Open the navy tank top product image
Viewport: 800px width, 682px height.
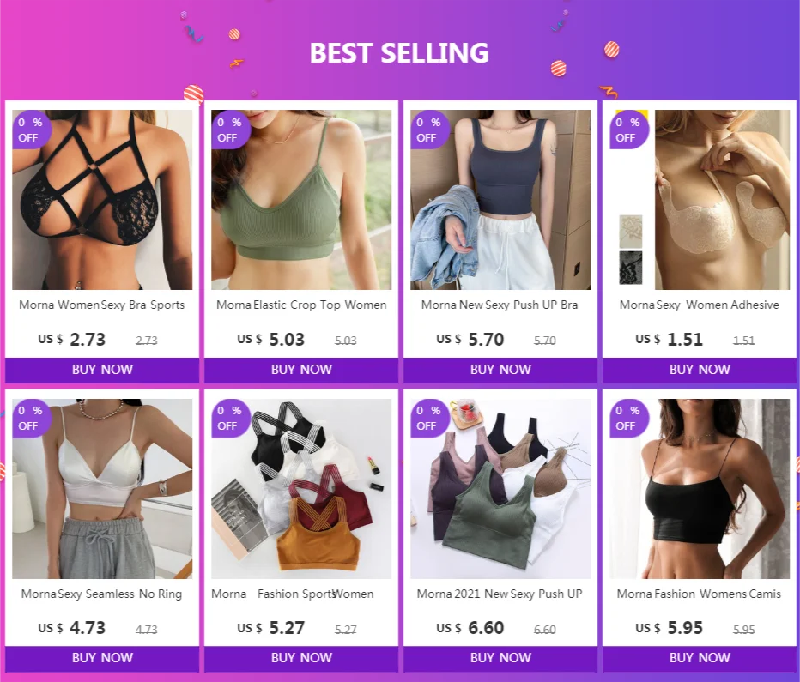500,200
